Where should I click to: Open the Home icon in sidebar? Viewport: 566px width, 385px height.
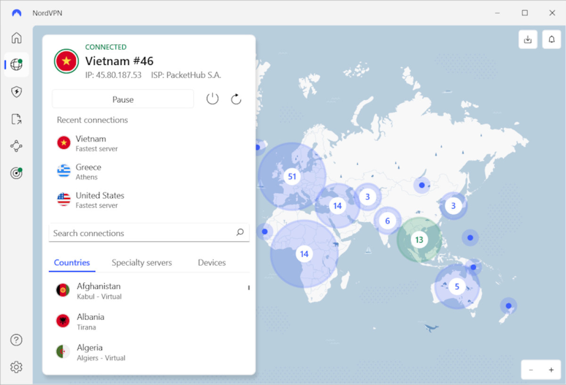[x=17, y=38]
